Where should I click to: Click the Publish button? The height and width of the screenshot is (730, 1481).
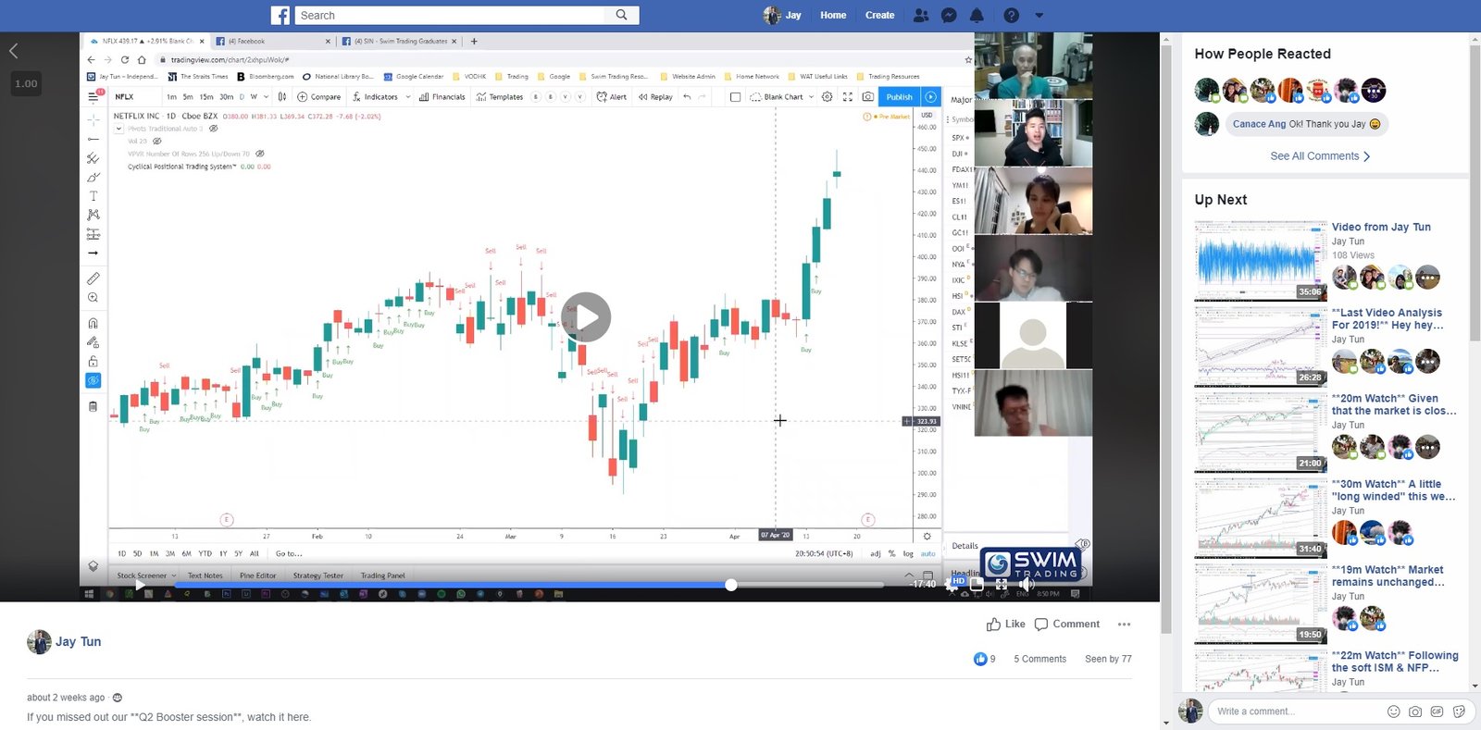tap(900, 97)
